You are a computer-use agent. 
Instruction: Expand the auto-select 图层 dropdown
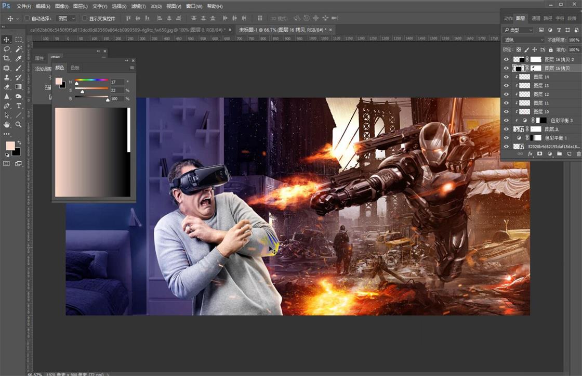click(x=66, y=18)
